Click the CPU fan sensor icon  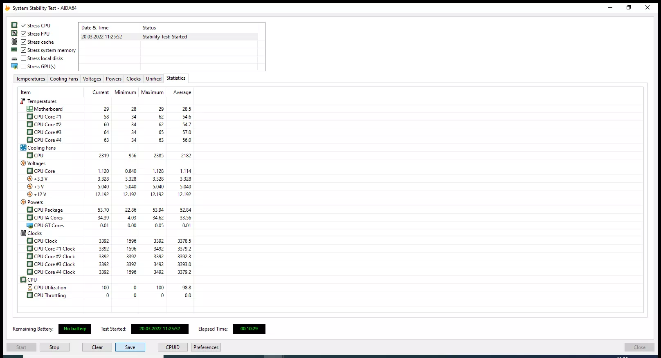pyautogui.click(x=30, y=156)
